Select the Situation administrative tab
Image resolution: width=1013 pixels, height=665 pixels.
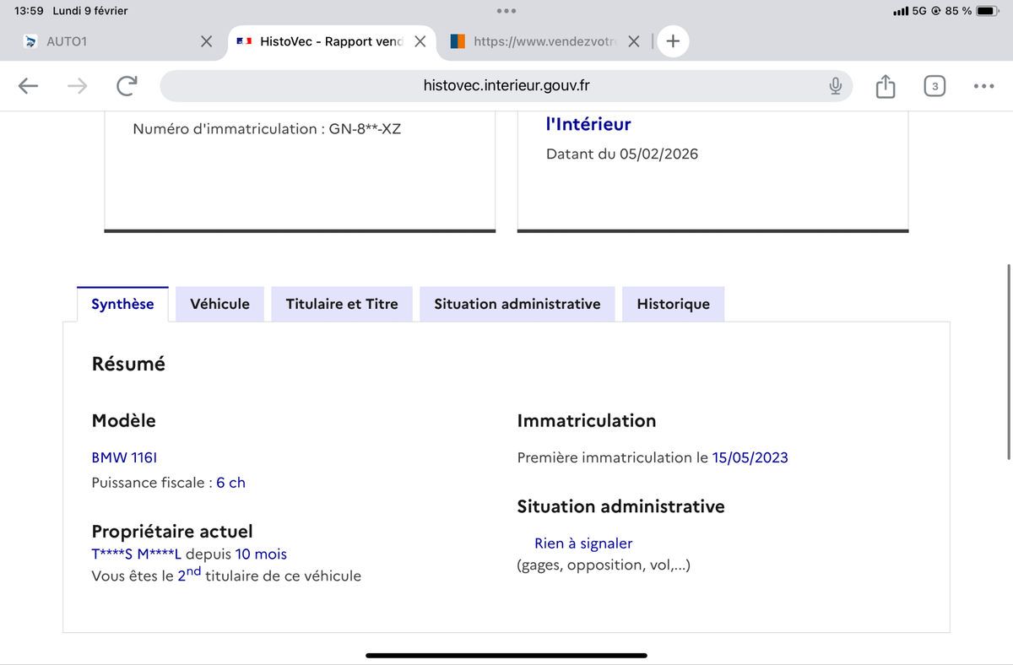517,304
